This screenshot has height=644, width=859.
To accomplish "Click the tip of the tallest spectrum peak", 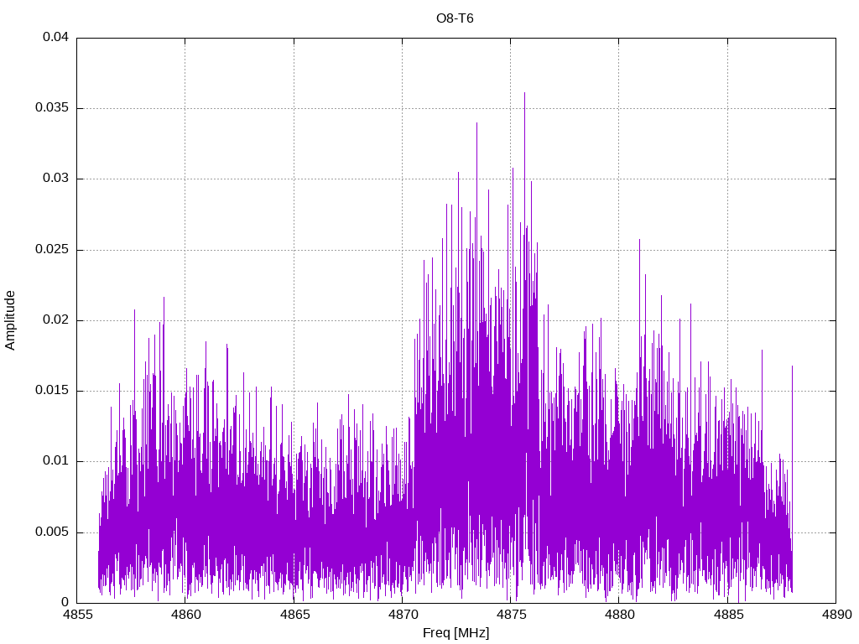I will pyautogui.click(x=524, y=93).
